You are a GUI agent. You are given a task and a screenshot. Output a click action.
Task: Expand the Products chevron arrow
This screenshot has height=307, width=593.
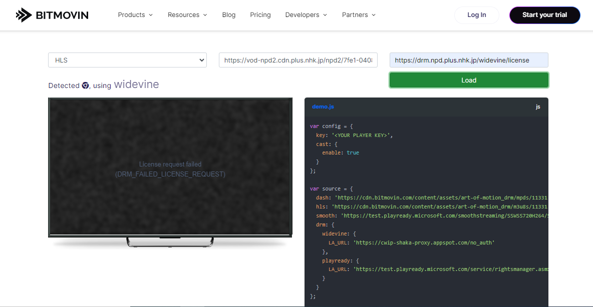(x=151, y=15)
